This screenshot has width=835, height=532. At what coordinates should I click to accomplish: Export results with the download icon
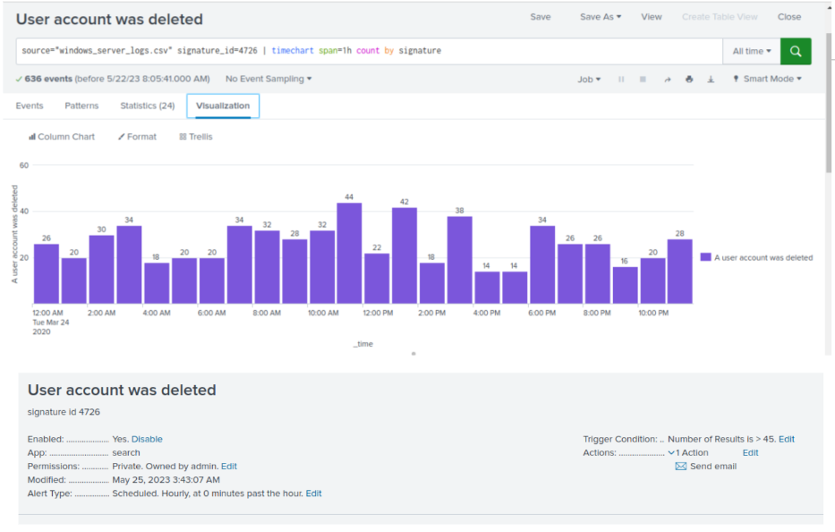click(711, 79)
